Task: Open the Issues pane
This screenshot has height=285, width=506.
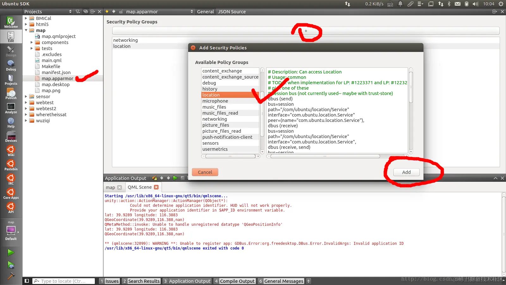Action: point(109,281)
